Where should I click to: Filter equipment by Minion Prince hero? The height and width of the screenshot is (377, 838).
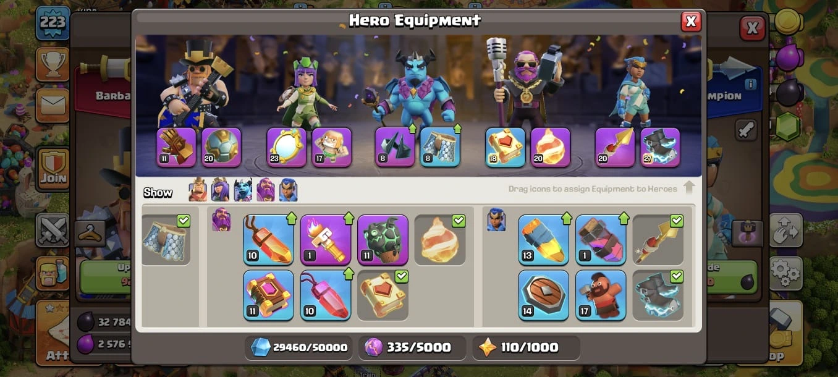tap(243, 190)
